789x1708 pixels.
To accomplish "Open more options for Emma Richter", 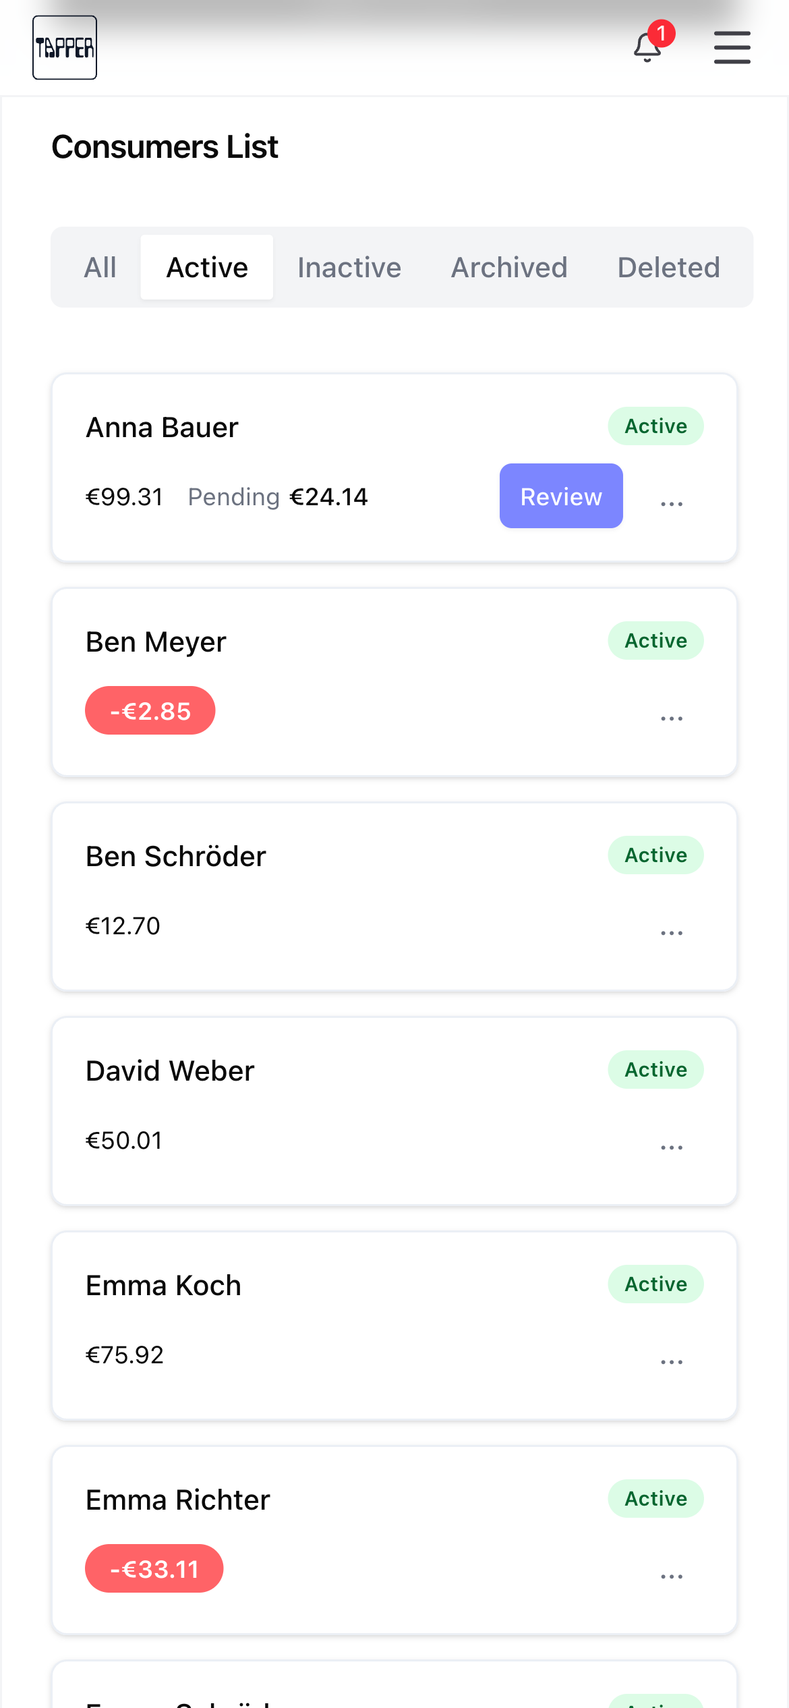I will pos(672,1576).
